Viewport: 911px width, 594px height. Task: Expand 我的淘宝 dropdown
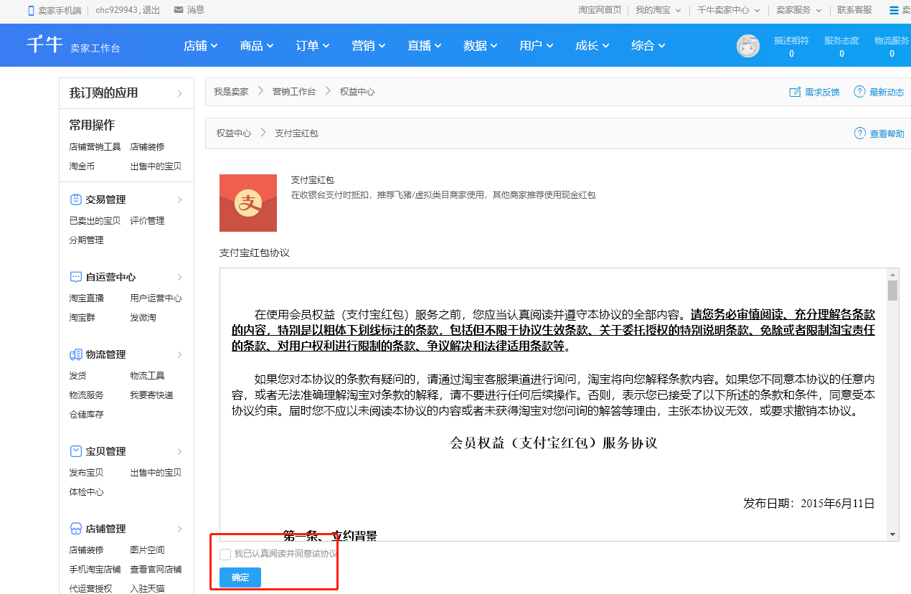pyautogui.click(x=659, y=10)
